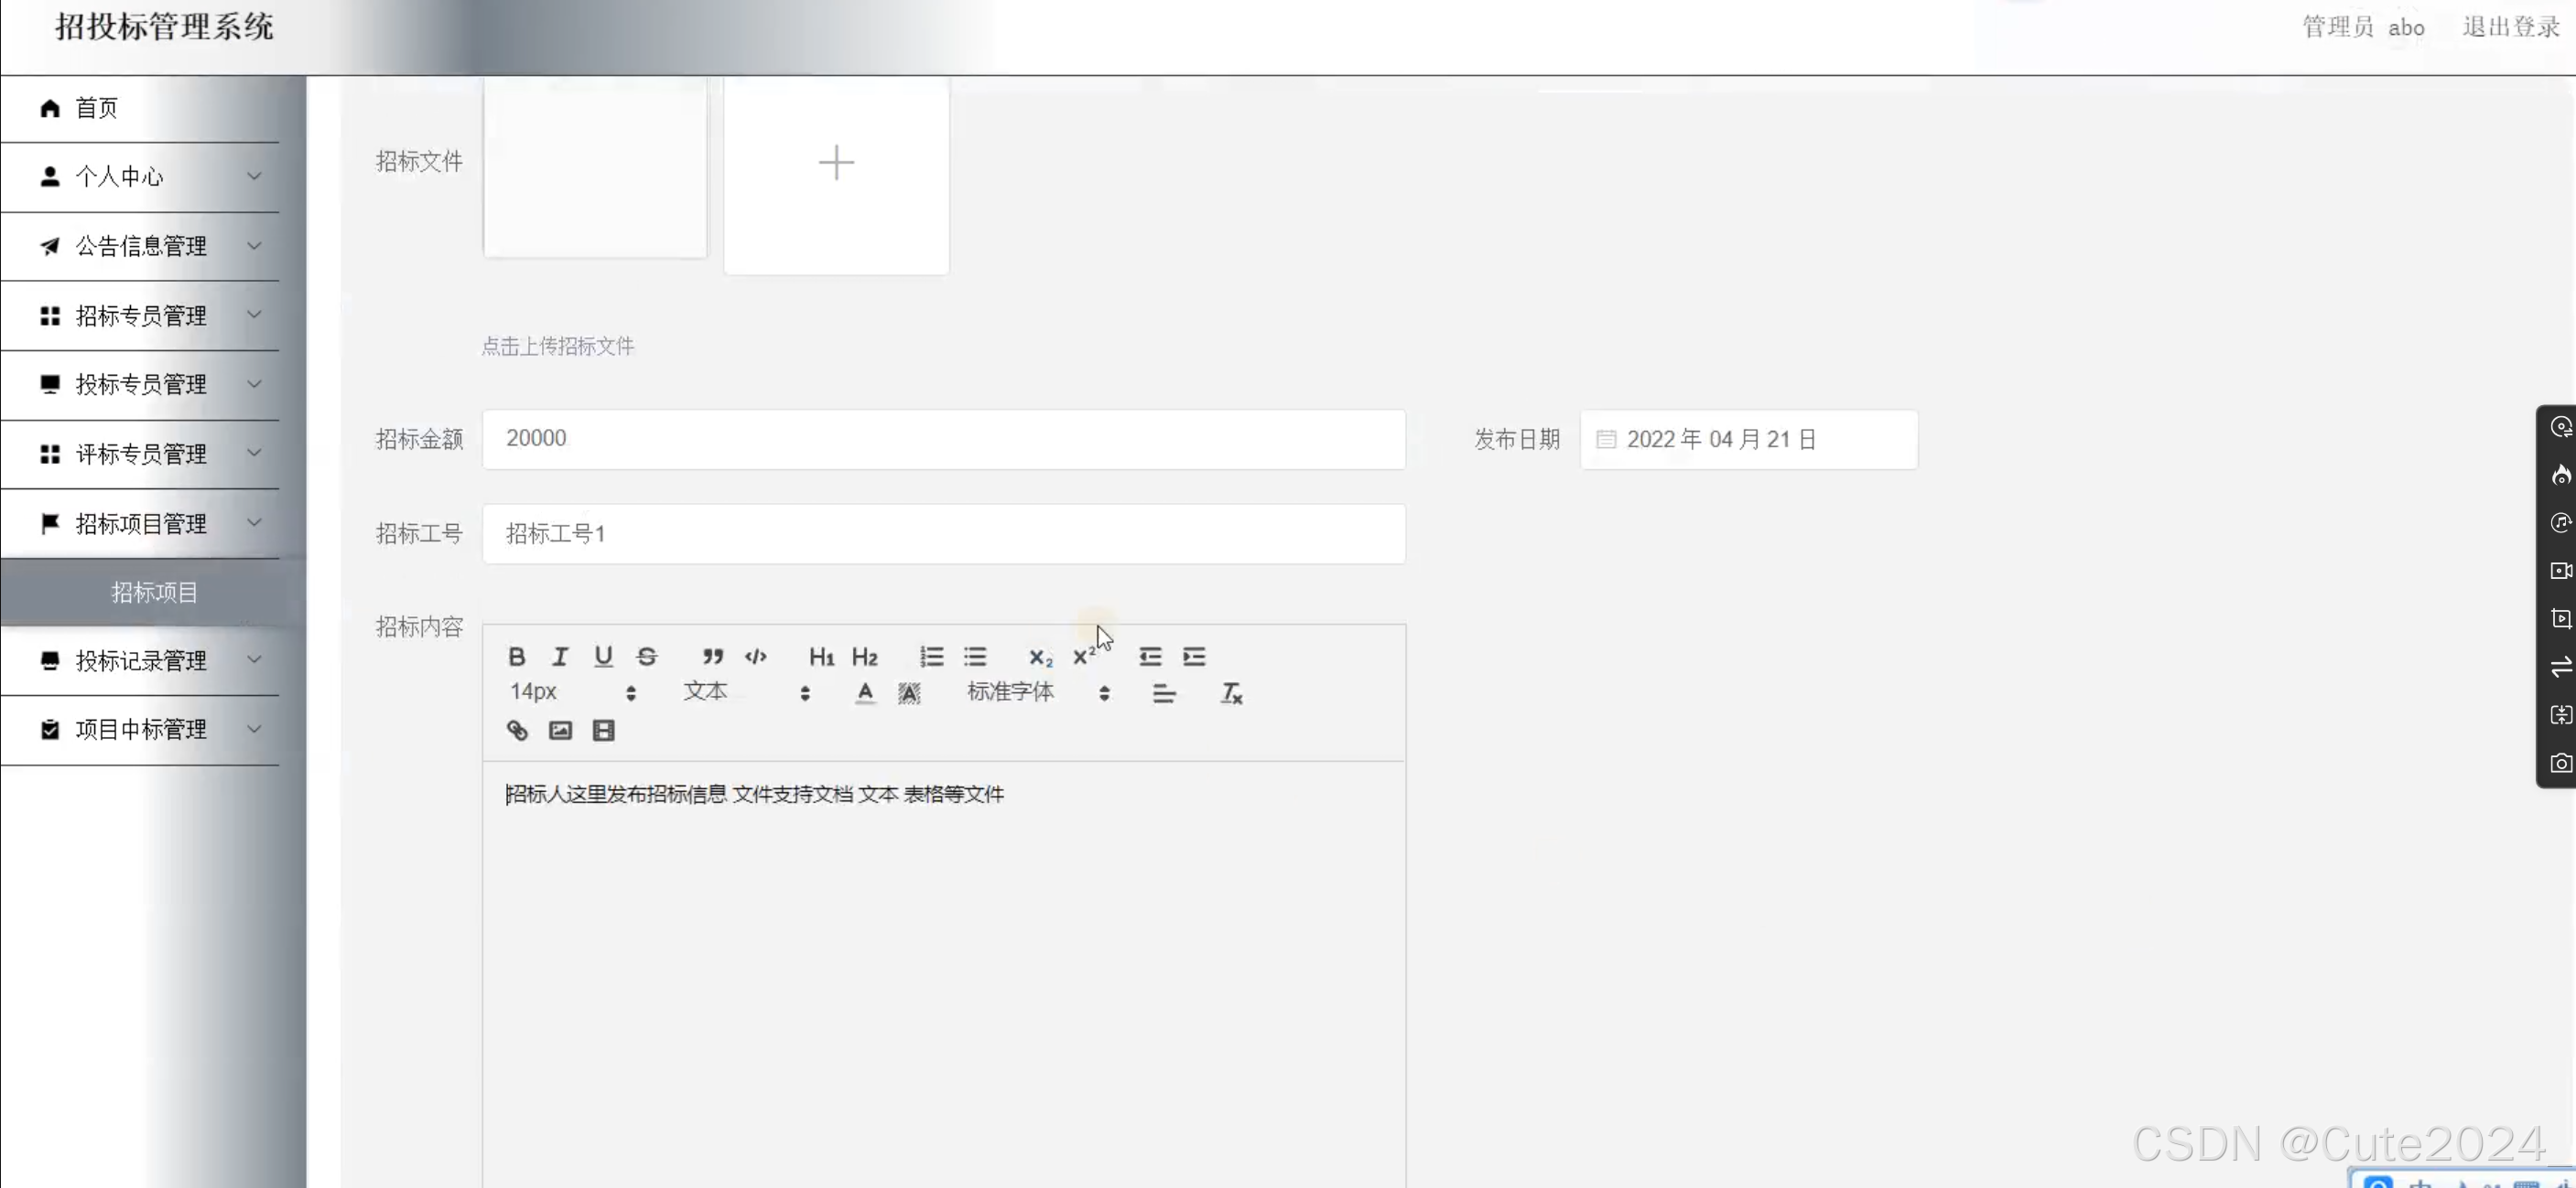
Task: Toggle bold text formatting
Action: 517,657
